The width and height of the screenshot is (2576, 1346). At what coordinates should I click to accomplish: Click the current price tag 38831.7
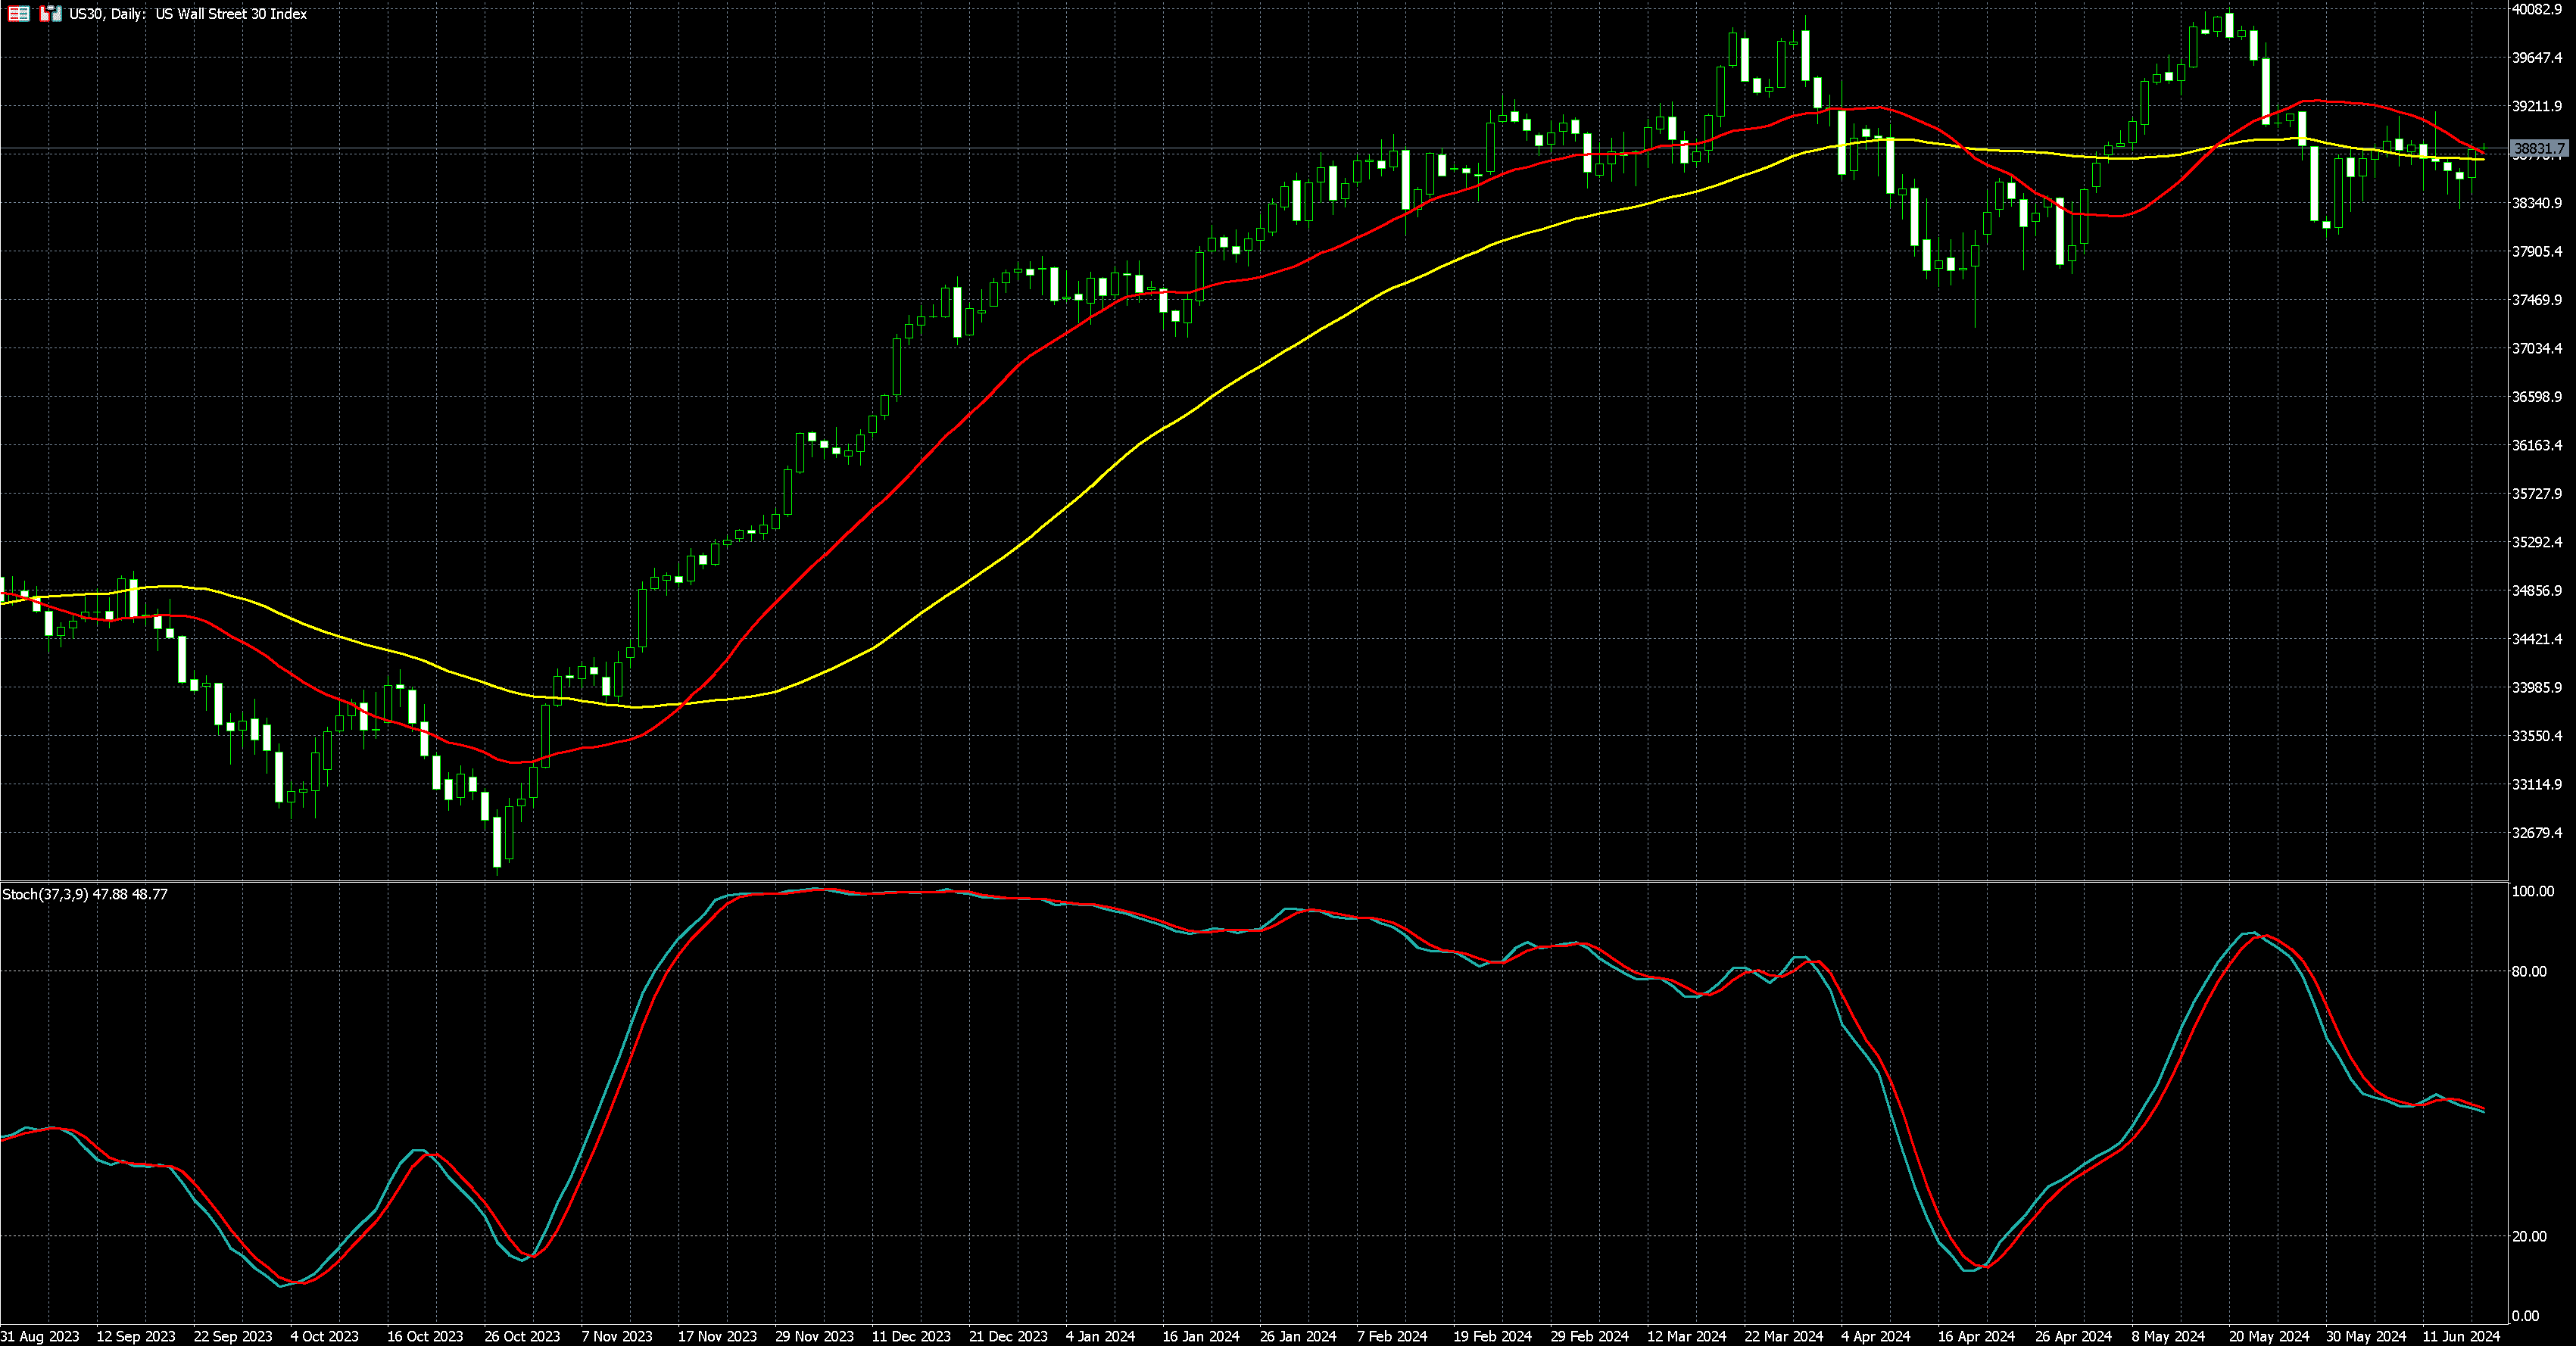coord(2539,148)
